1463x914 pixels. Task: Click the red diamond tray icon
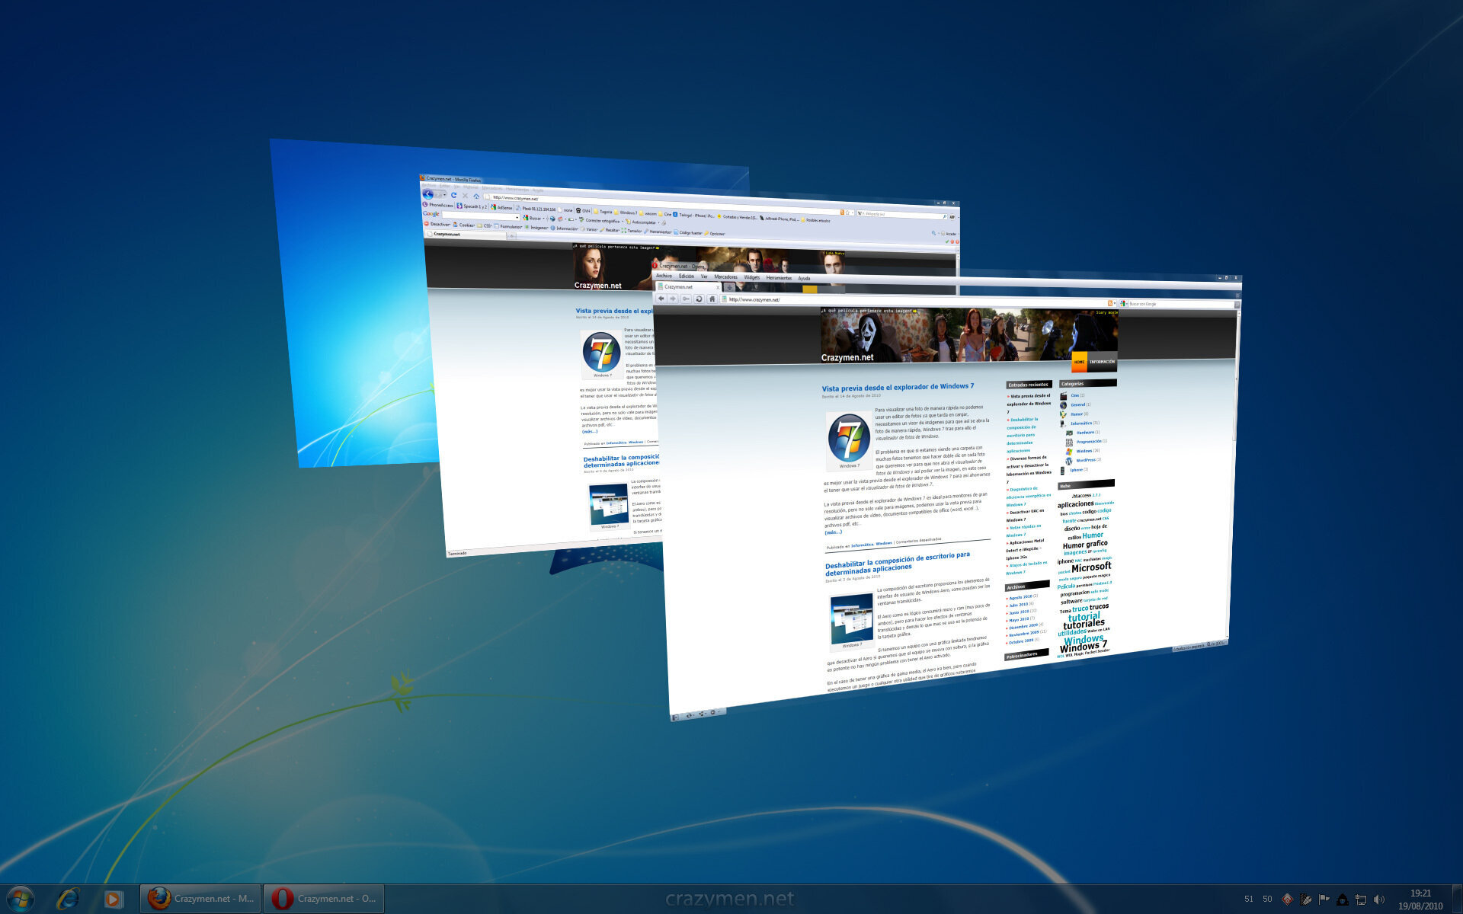click(x=1287, y=900)
